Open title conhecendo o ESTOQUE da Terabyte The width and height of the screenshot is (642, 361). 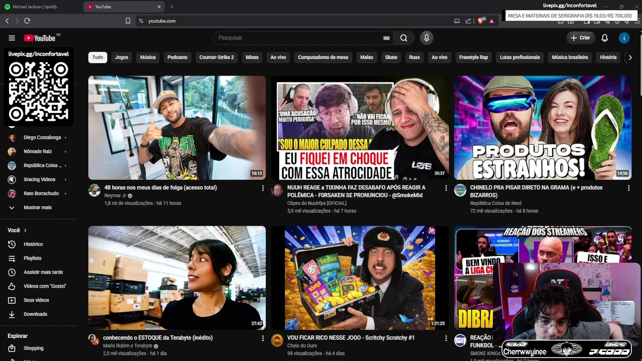click(x=158, y=338)
